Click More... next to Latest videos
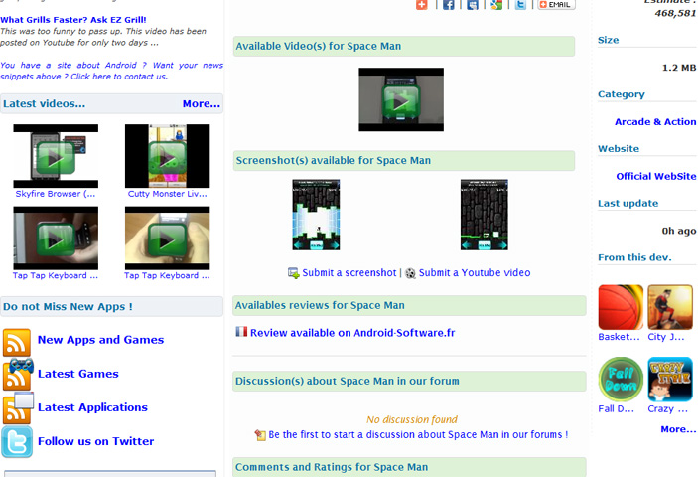 click(201, 103)
